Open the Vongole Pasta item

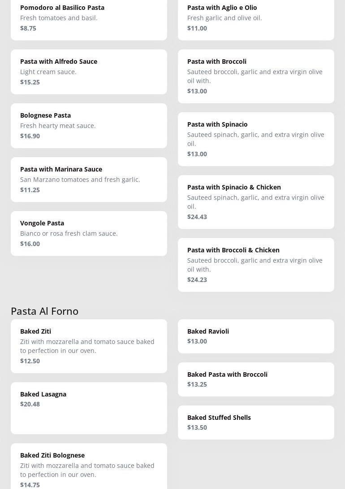click(89, 233)
